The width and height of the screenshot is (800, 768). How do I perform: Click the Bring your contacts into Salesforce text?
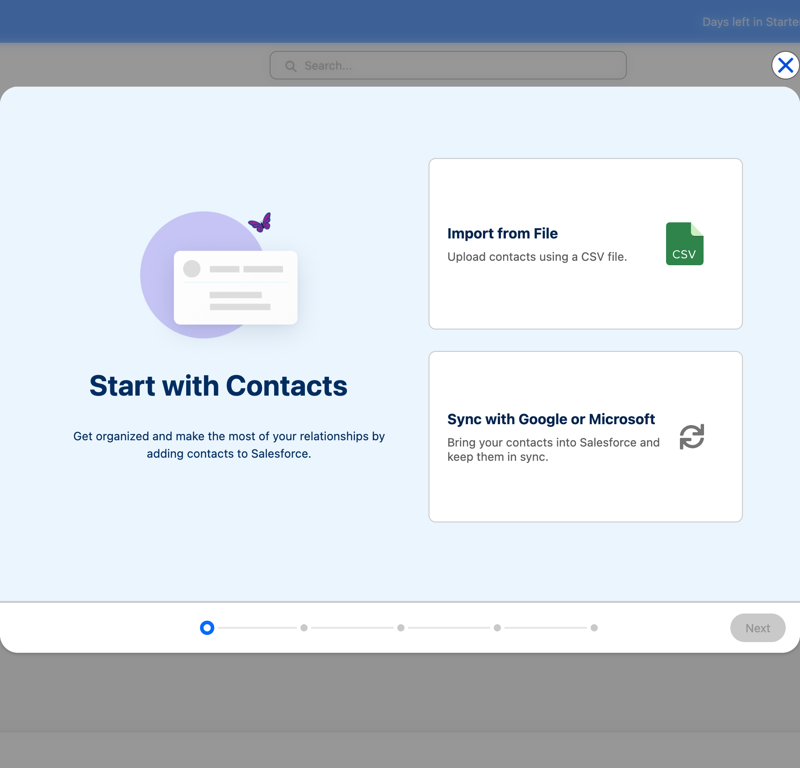coord(553,450)
